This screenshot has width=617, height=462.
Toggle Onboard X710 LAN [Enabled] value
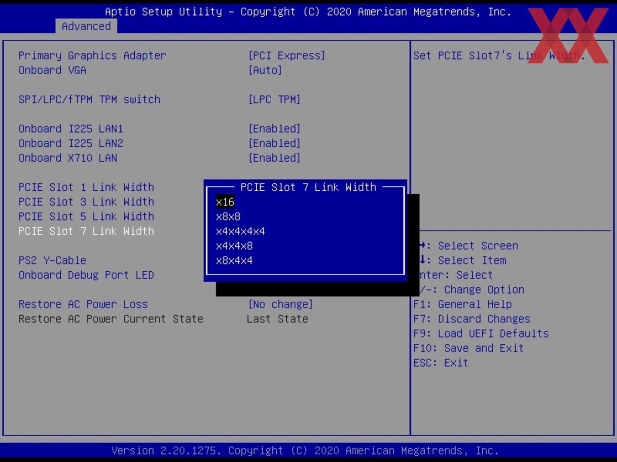pyautogui.click(x=274, y=158)
